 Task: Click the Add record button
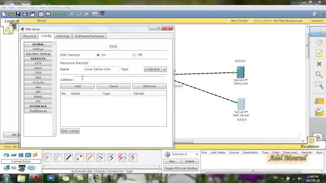point(78,86)
